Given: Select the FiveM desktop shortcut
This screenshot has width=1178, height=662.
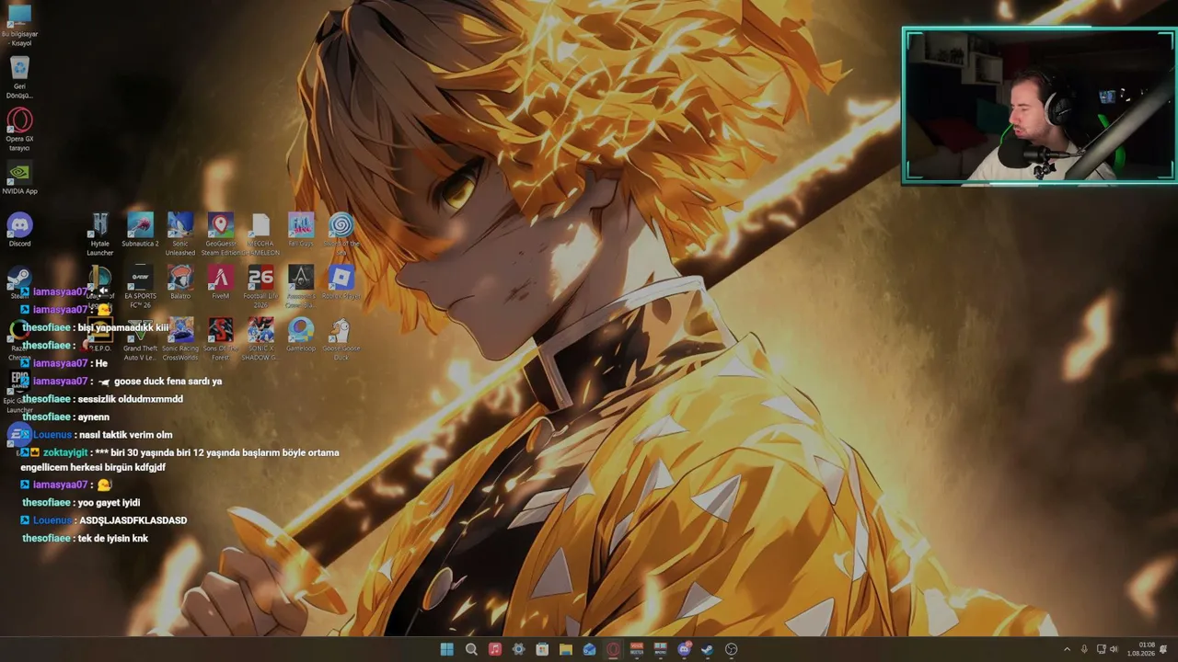Looking at the screenshot, I should pyautogui.click(x=221, y=283).
